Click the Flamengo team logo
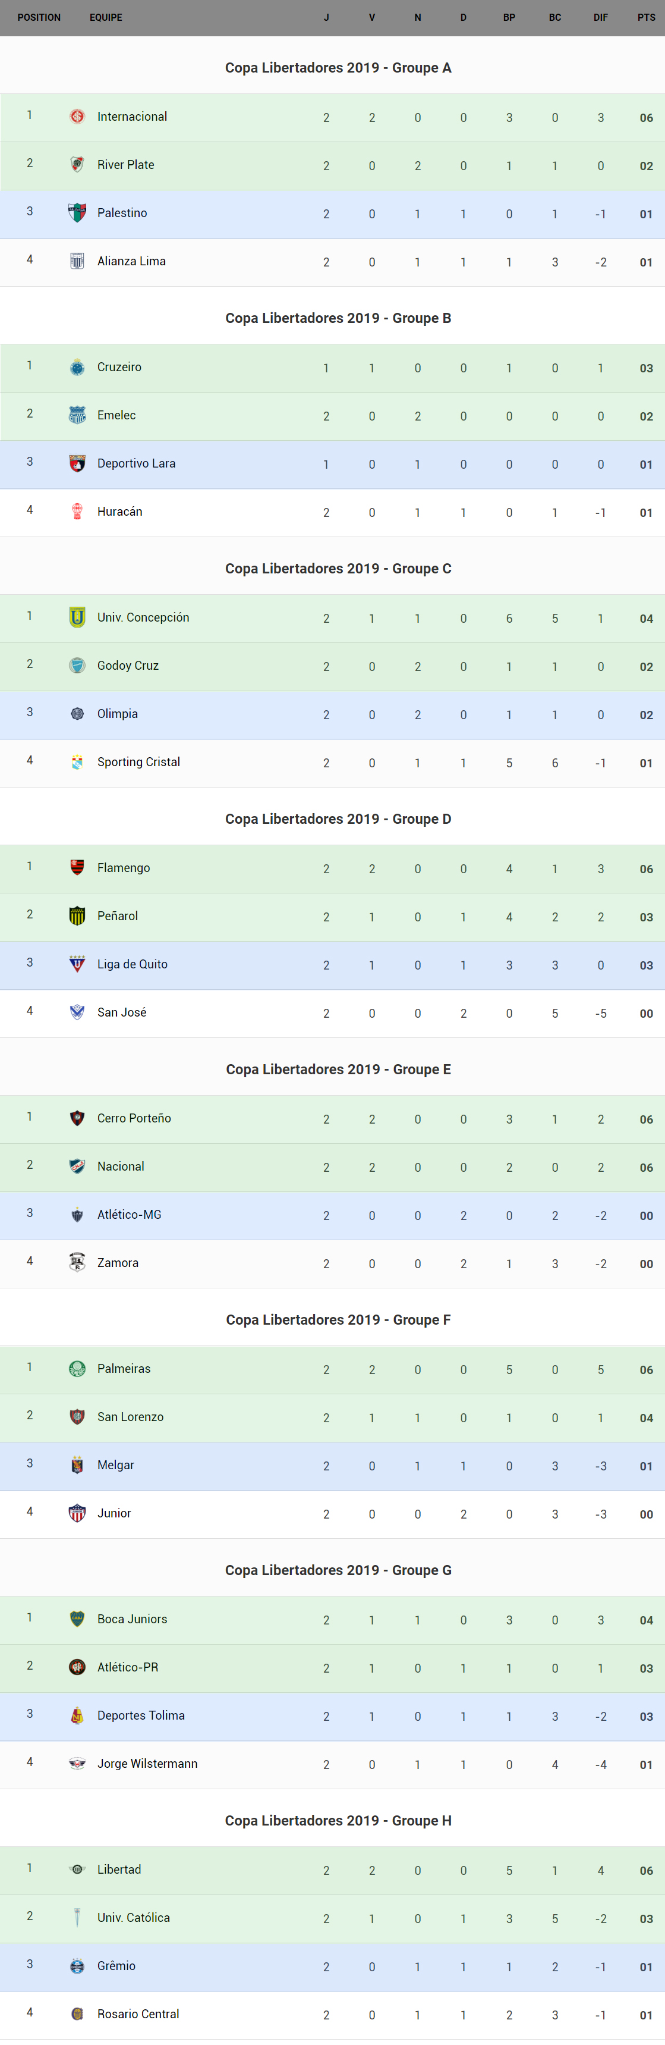 (77, 867)
